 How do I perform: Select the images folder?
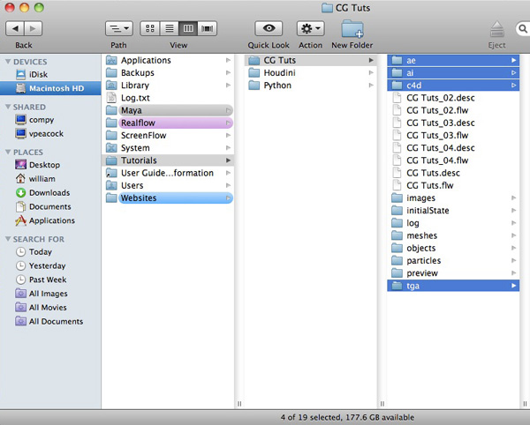coord(453,198)
